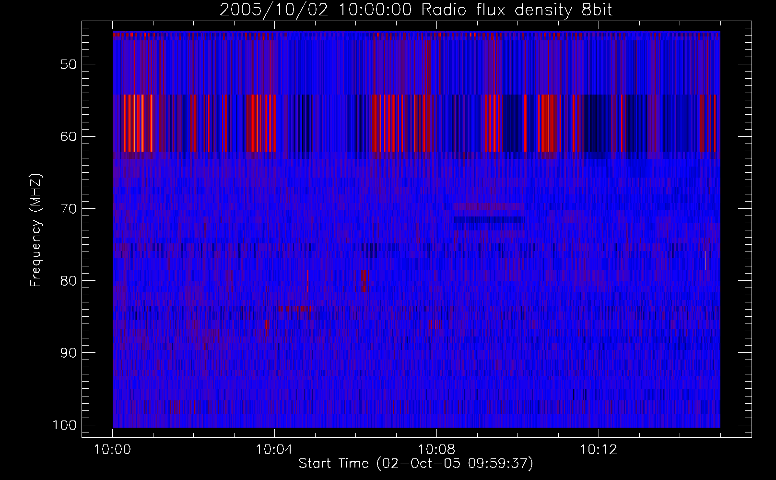Select the 10:08 time tick label
This screenshot has height=480, width=776.
pyautogui.click(x=436, y=450)
